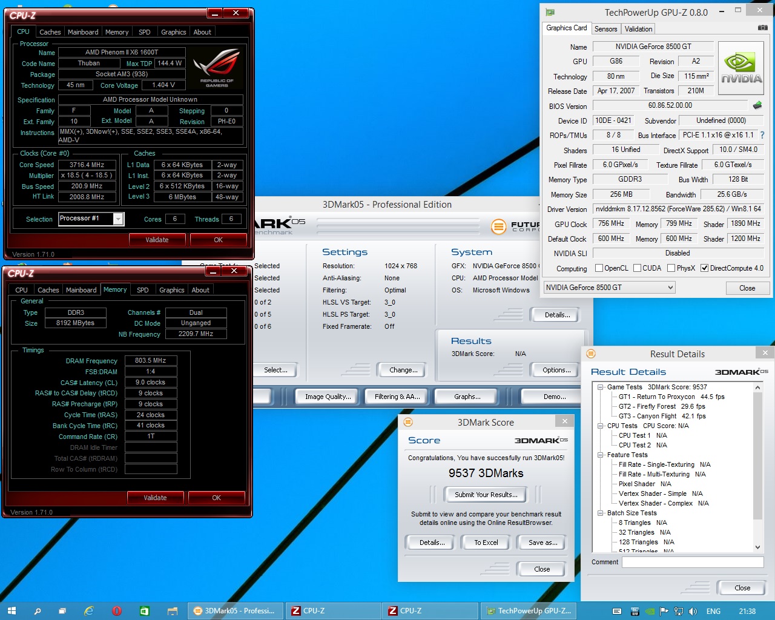Viewport: 775px width, 620px height.
Task: Collapse the Feature Tests tree node
Action: [600, 455]
